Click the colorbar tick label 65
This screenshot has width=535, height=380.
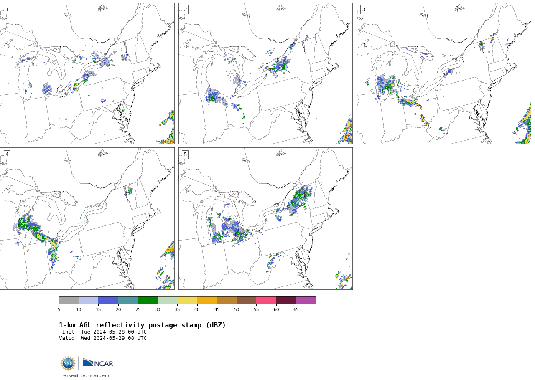pyautogui.click(x=296, y=310)
